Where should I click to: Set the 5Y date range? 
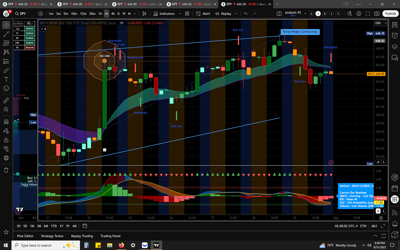(68, 226)
